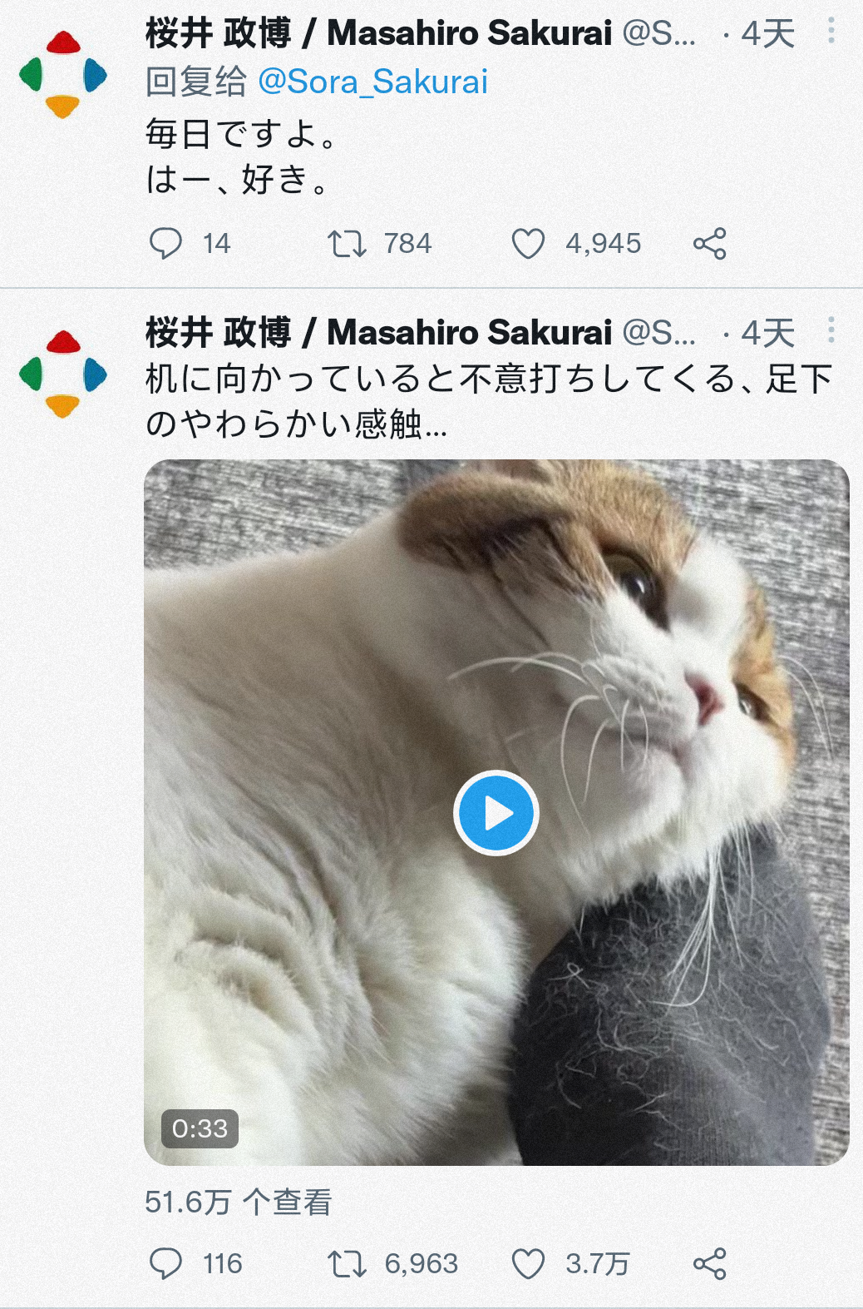Play the cat video

[x=496, y=813]
